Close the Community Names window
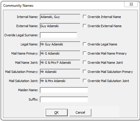 [x=131, y=4]
